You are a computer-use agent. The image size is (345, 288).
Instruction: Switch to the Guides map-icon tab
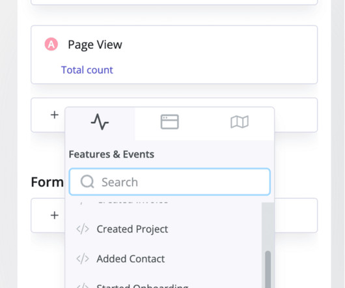[x=240, y=122]
